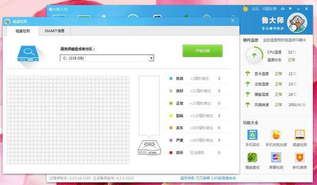Image resolution: width=317 pixels, height=185 pixels.
Task: Select the 磁盘检测 tab
Action: point(22,31)
